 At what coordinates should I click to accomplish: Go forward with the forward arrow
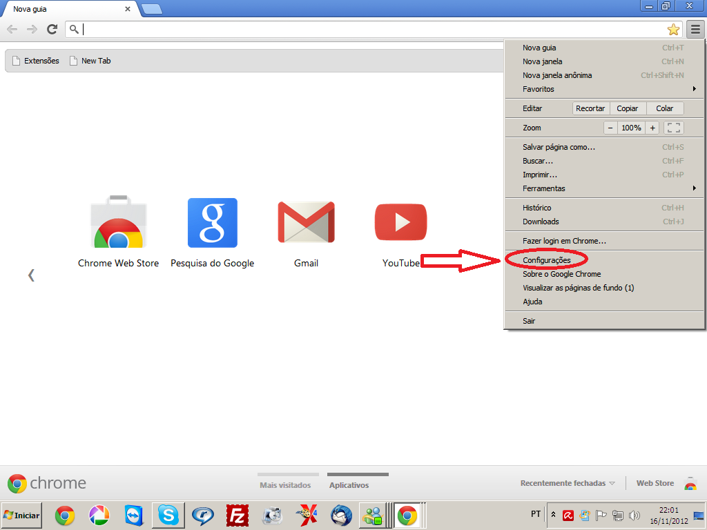32,29
